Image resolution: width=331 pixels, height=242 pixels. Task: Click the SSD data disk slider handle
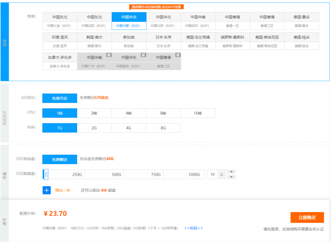click(46, 174)
